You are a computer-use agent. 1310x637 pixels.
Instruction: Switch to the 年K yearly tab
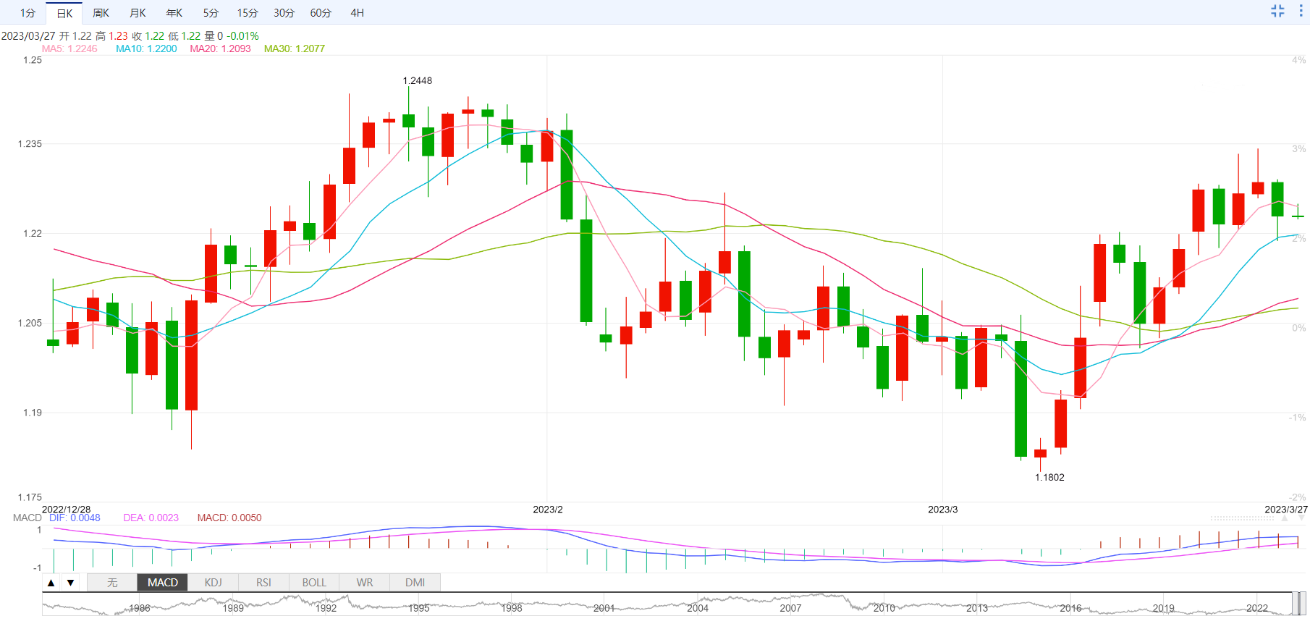click(174, 13)
